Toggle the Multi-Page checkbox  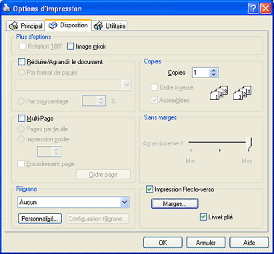pyautogui.click(x=21, y=118)
